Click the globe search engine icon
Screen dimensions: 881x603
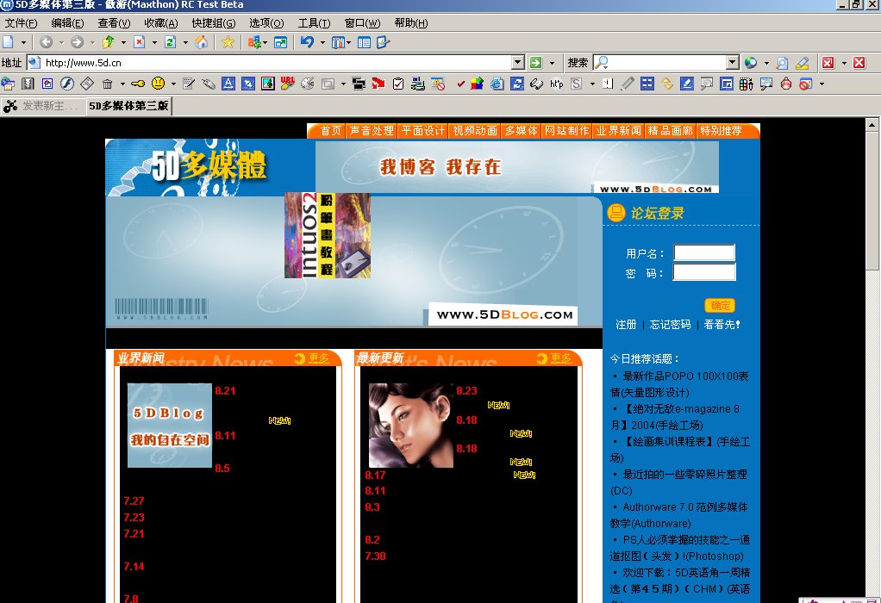click(x=751, y=62)
